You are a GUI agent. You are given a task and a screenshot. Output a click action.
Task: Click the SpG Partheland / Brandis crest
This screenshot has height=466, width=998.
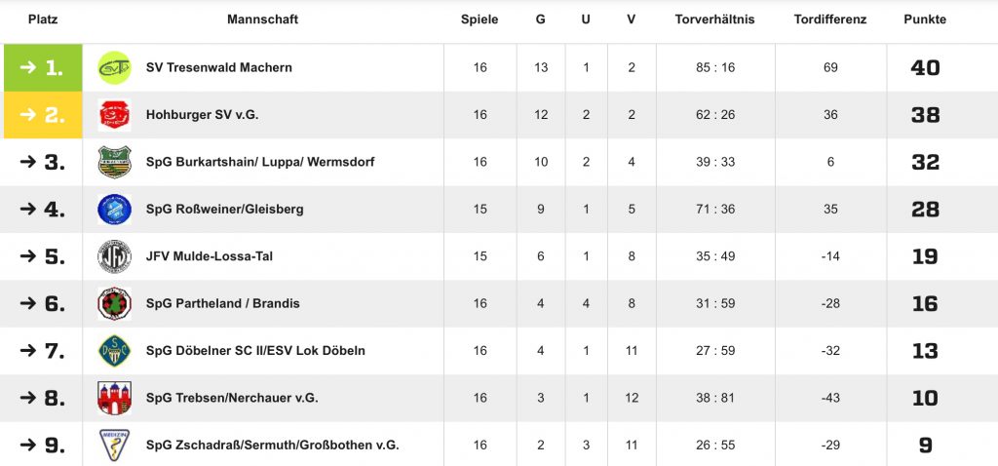[114, 303]
